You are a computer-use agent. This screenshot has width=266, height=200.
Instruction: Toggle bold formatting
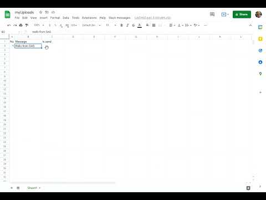click(121, 25)
